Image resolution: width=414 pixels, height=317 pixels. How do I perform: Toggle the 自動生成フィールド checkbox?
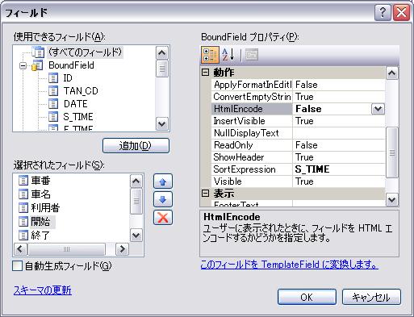[x=18, y=266]
